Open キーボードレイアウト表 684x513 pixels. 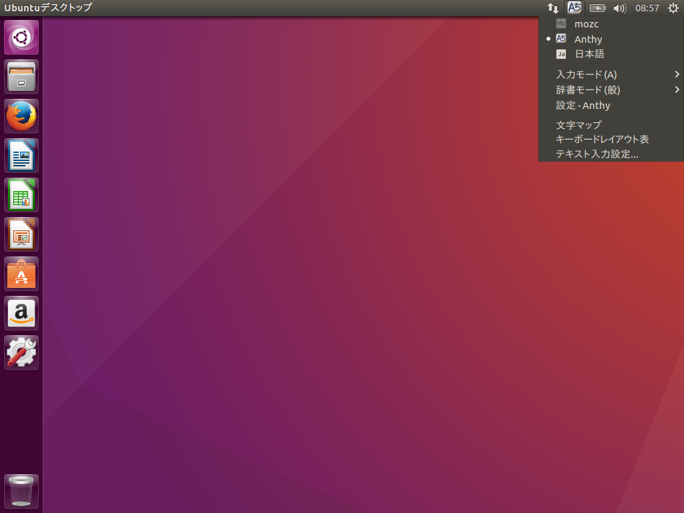pyautogui.click(x=602, y=140)
